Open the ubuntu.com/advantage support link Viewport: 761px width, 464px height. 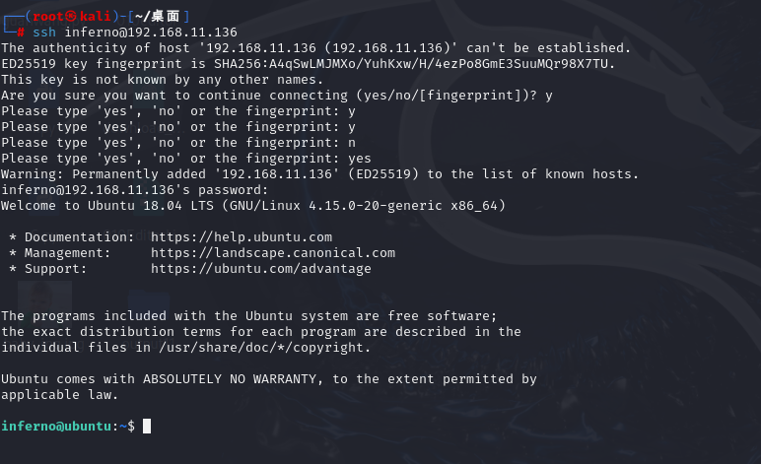(x=261, y=269)
